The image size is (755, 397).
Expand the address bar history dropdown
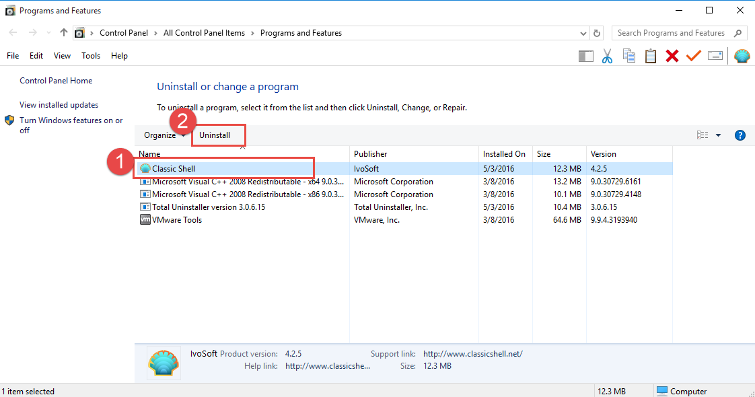[583, 33]
